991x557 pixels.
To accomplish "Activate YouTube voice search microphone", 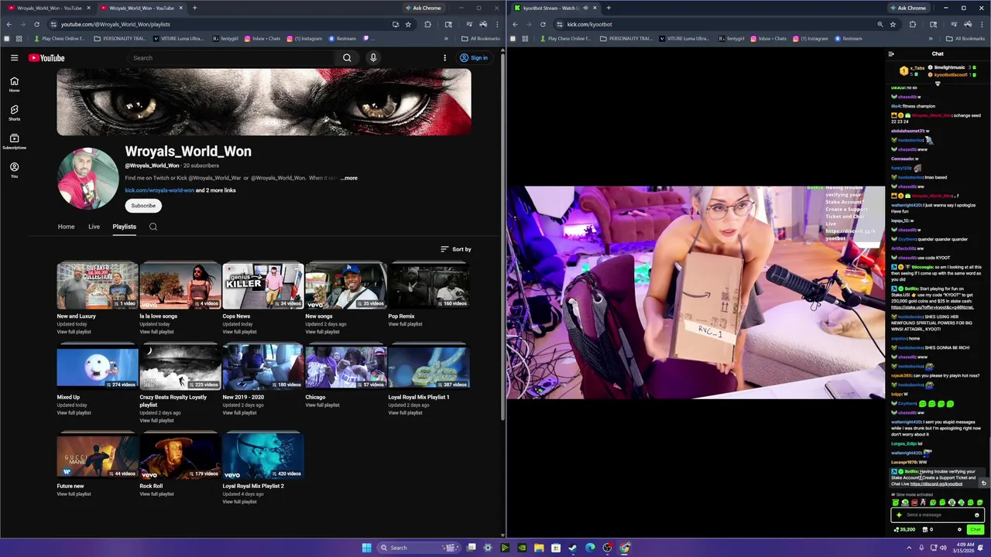I will pyautogui.click(x=373, y=58).
